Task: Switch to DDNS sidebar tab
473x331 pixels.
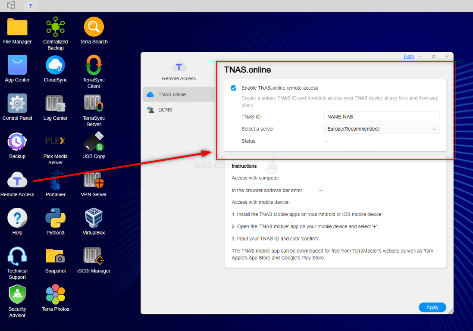Action: [x=179, y=110]
